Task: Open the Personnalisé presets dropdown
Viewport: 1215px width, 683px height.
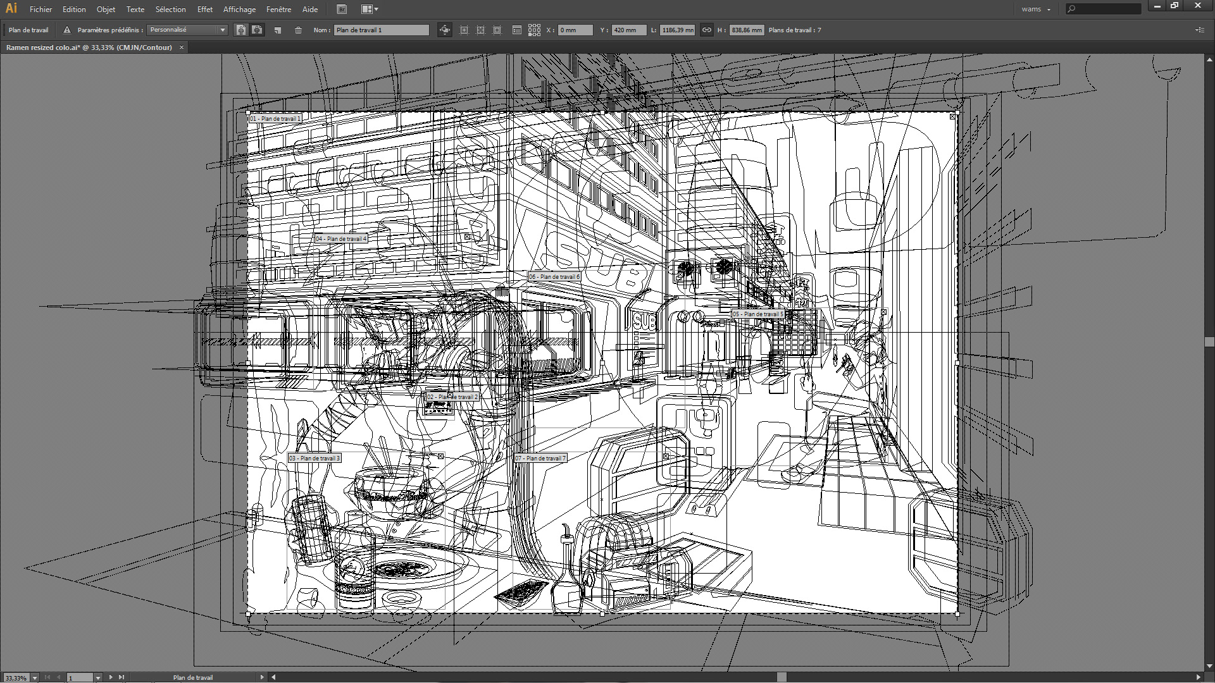Action: [x=187, y=30]
